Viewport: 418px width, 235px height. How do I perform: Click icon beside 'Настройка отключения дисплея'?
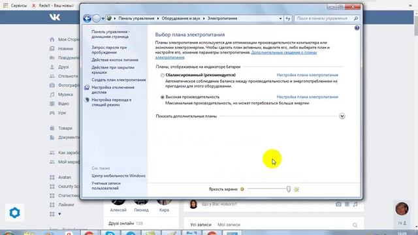tap(87, 87)
